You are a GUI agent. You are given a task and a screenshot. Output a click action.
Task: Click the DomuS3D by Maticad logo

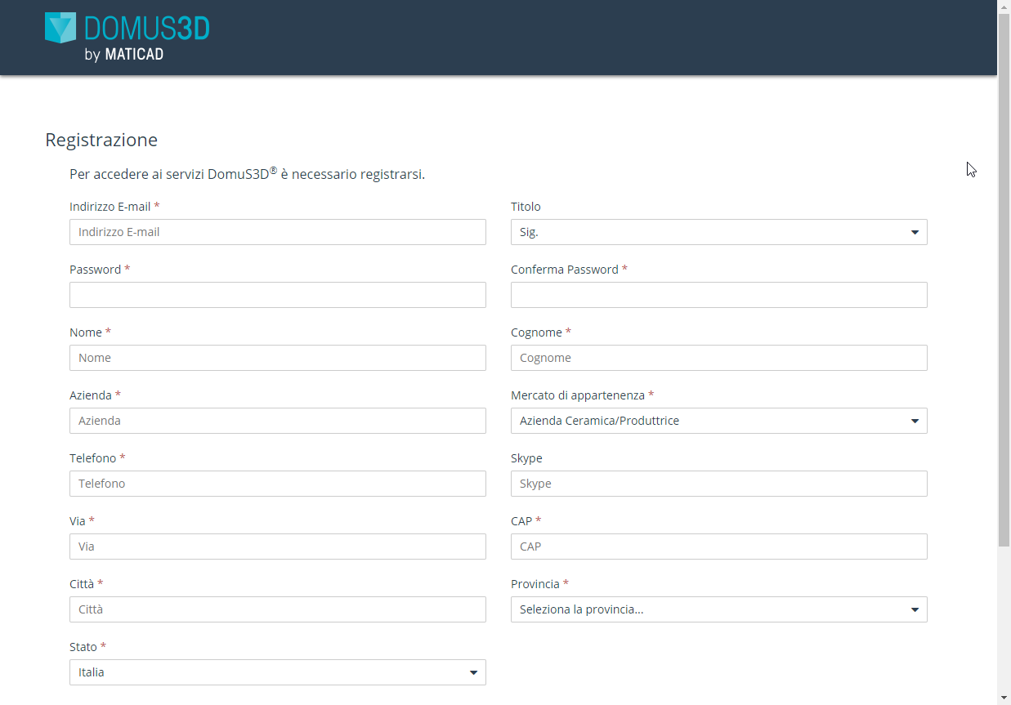click(x=127, y=38)
